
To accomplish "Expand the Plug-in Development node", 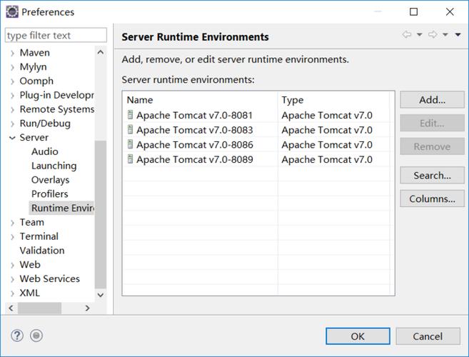I will (12, 96).
